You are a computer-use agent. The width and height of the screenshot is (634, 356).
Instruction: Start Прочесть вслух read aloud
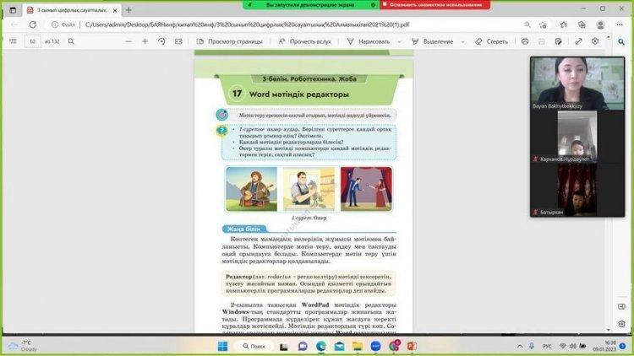[x=305, y=41]
